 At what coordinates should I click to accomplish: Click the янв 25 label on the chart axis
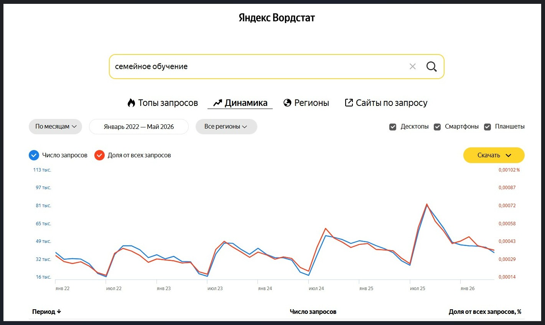(x=366, y=289)
